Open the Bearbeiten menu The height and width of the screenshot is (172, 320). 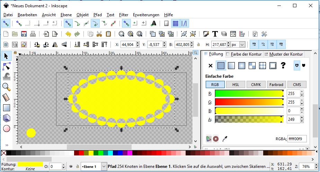(x=27, y=15)
